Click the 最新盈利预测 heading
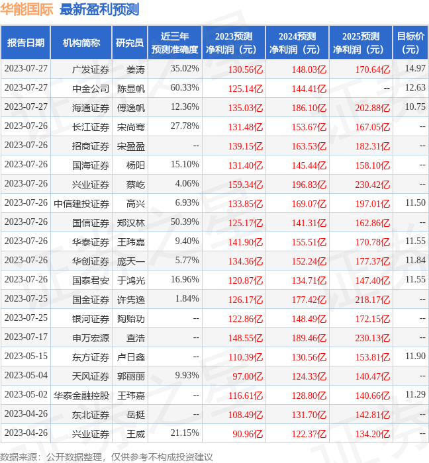 coord(99,9)
